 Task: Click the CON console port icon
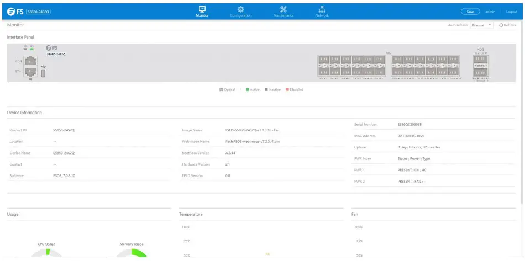tap(30, 61)
